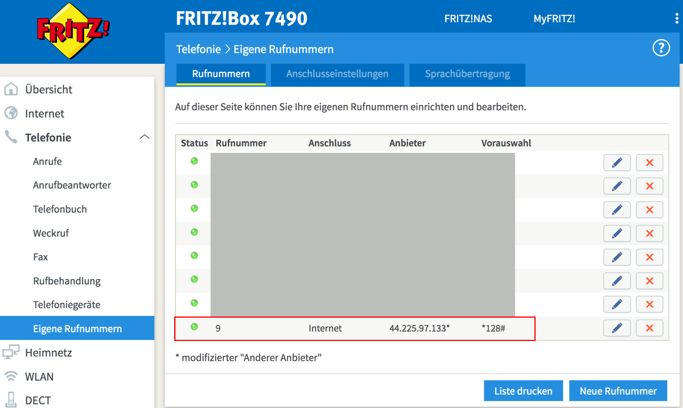Click the Anschluss column header
Screen dimensions: 683x408
pos(330,143)
